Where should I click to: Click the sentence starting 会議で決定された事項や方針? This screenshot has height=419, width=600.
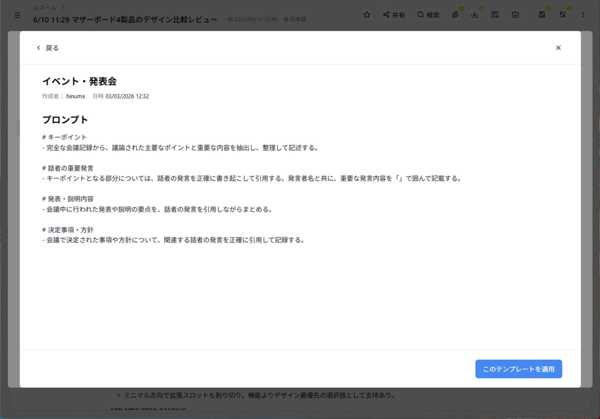[x=173, y=240]
